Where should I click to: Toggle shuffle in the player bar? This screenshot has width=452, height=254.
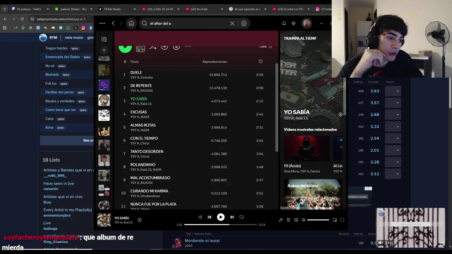point(200,217)
